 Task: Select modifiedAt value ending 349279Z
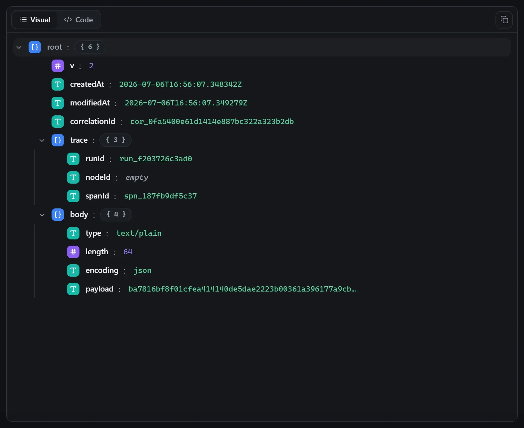tap(186, 103)
